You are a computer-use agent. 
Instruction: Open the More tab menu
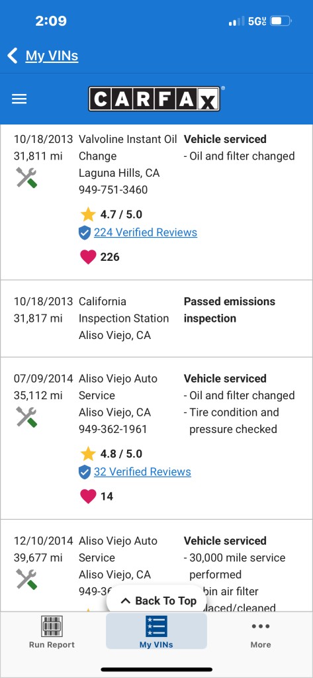[261, 632]
